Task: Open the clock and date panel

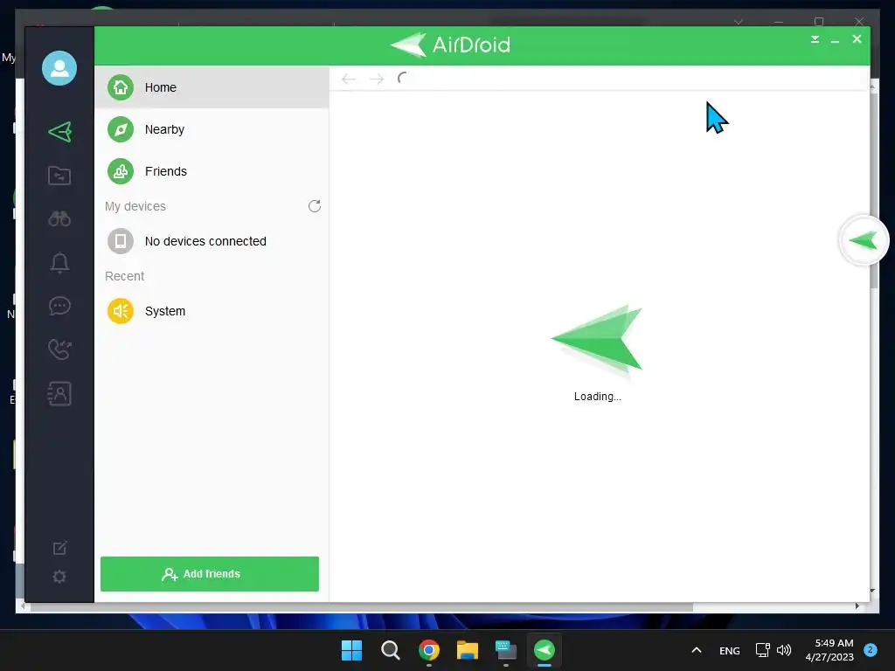Action: coord(829,650)
